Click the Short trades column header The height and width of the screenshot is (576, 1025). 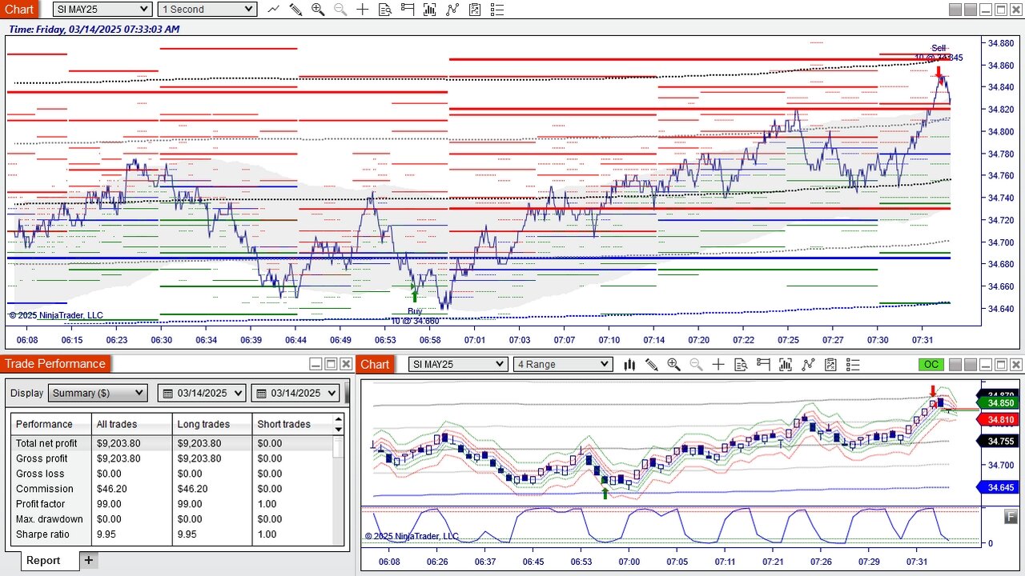click(x=292, y=424)
